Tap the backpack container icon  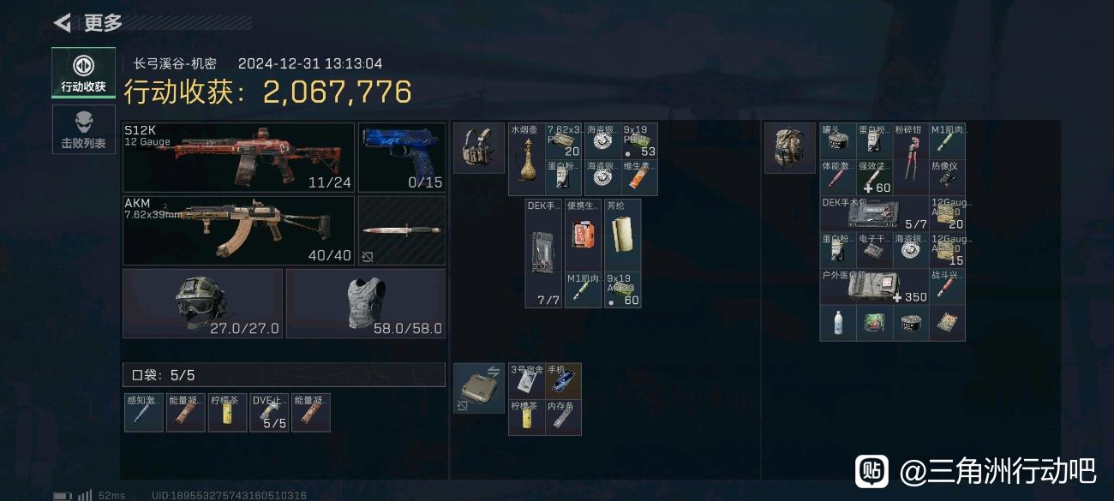(789, 148)
